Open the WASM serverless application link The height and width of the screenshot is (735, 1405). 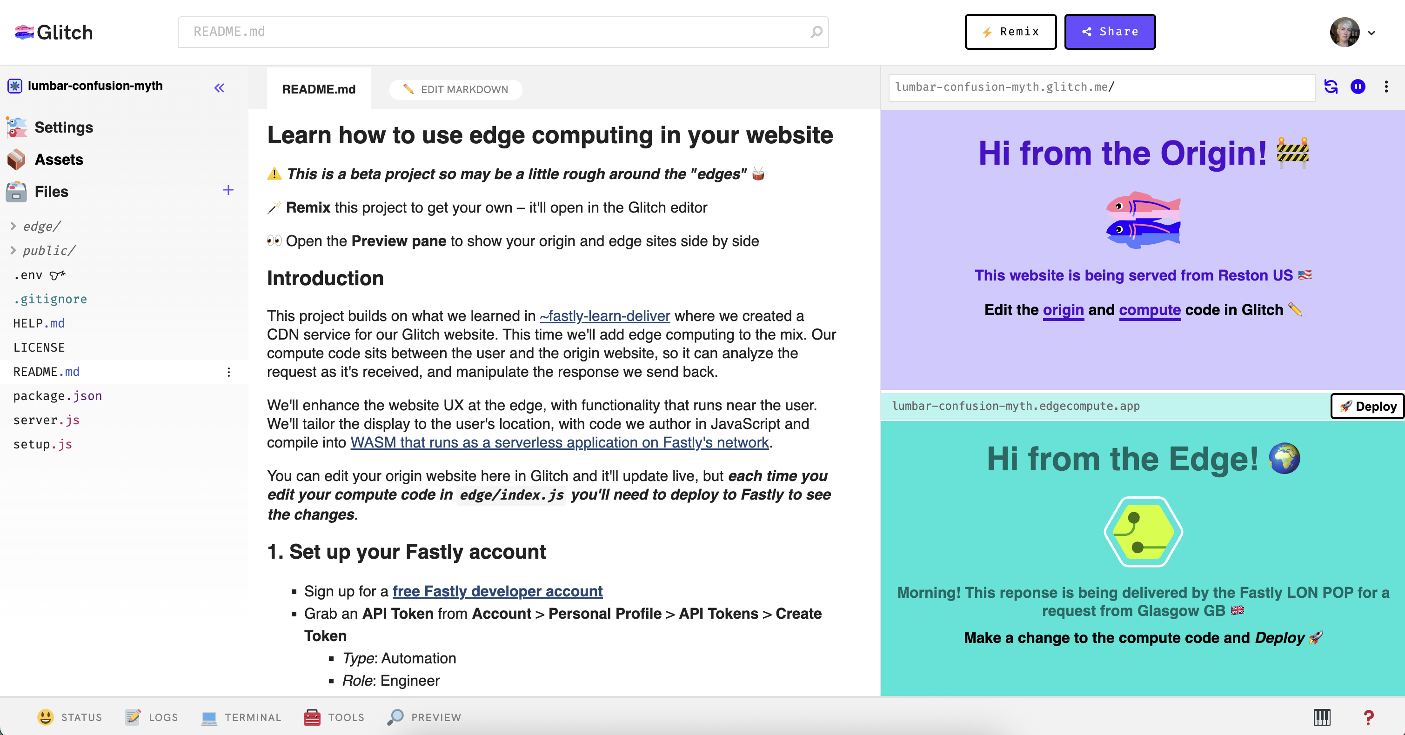pos(559,442)
